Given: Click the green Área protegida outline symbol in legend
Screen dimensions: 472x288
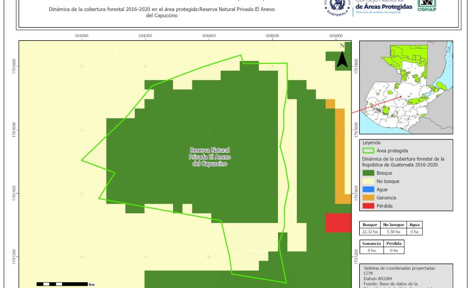Looking at the screenshot, I should click(369, 150).
